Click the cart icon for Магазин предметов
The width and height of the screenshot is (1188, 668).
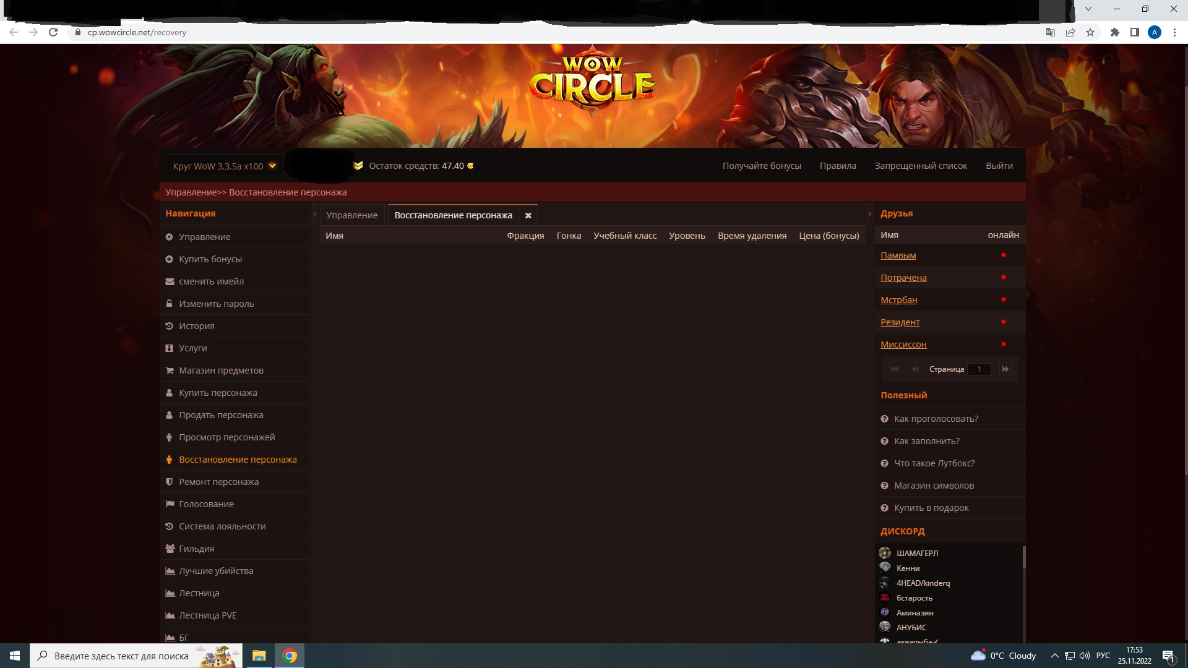coord(169,370)
